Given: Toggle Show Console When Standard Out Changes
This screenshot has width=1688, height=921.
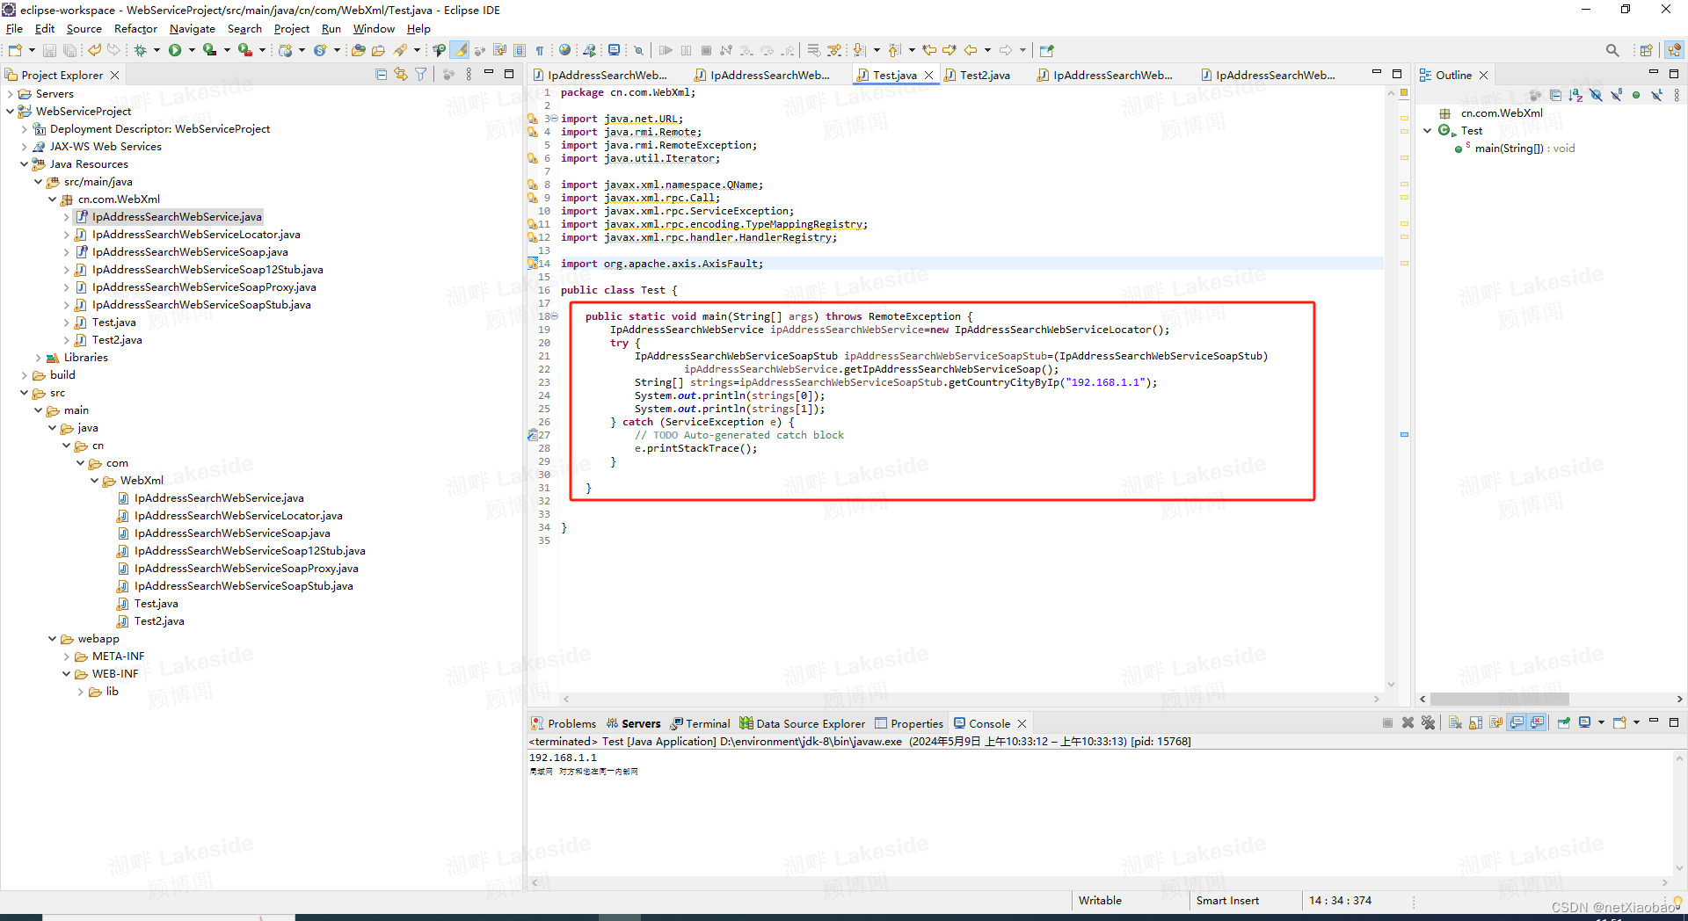Looking at the screenshot, I should tap(1517, 722).
